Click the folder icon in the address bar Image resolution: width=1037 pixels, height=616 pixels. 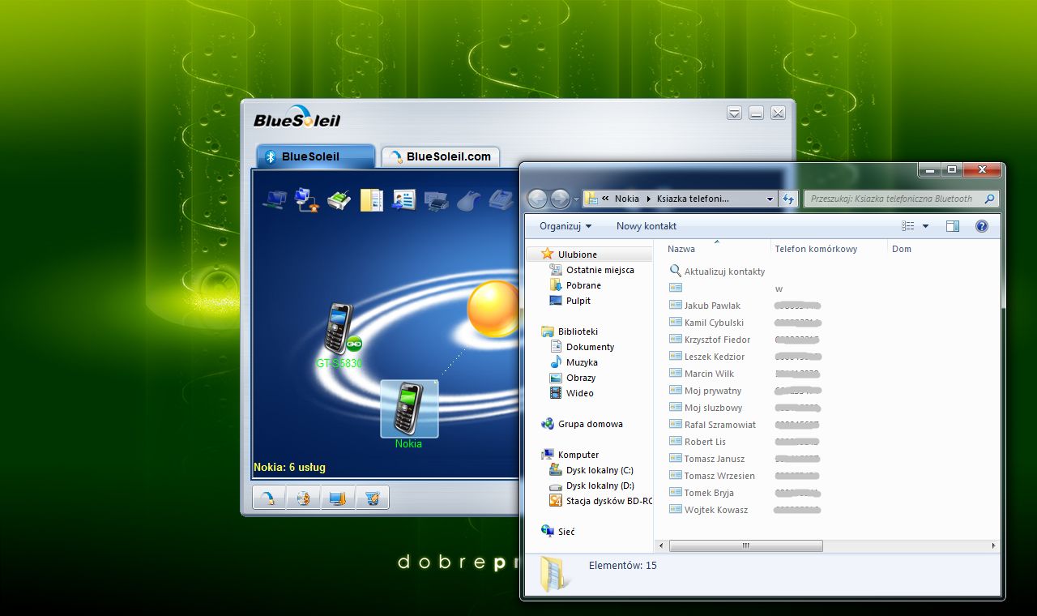[591, 199]
